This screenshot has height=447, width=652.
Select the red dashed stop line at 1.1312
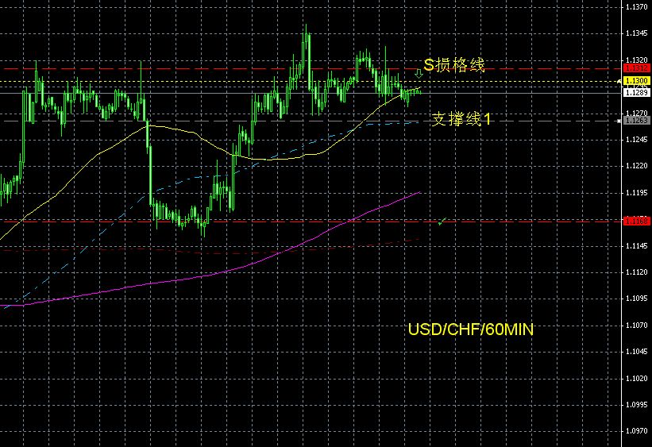coord(312,68)
